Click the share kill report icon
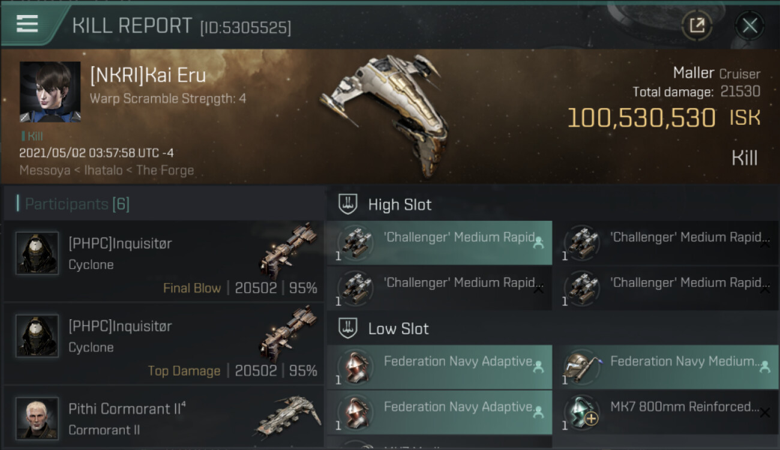 pyautogui.click(x=697, y=25)
